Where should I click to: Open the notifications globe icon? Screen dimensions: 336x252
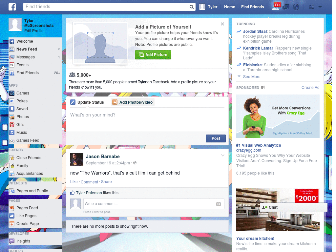[x=296, y=7]
